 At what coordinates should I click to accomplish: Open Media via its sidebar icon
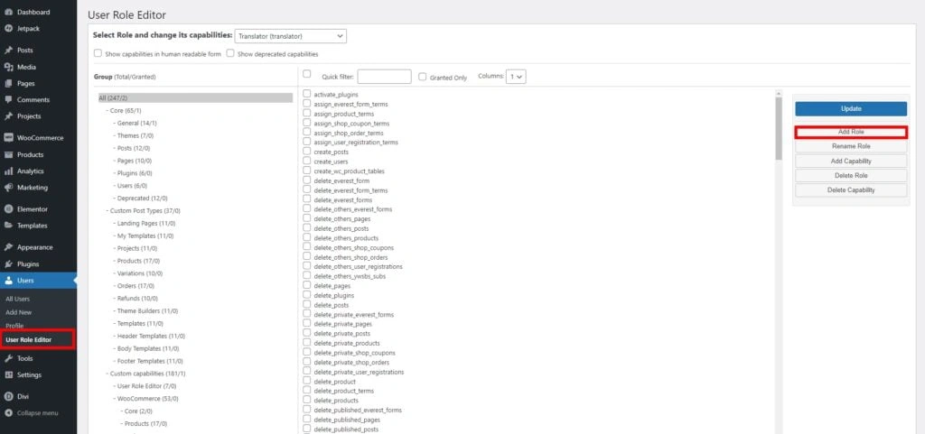(8, 67)
